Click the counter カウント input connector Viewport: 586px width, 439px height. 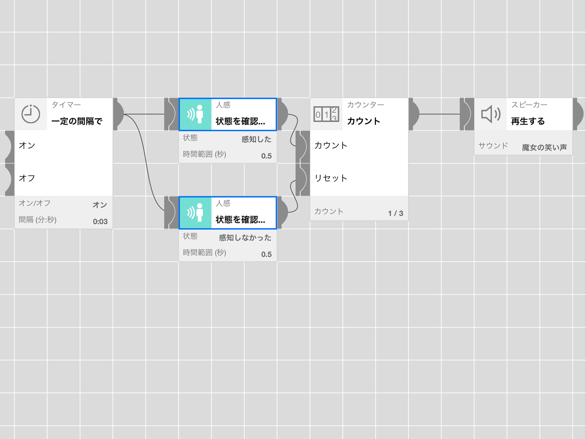(x=303, y=147)
